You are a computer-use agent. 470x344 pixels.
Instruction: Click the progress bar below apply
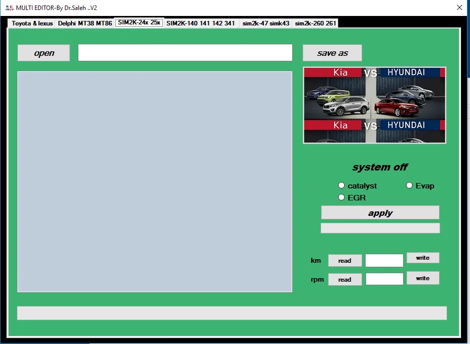point(380,228)
